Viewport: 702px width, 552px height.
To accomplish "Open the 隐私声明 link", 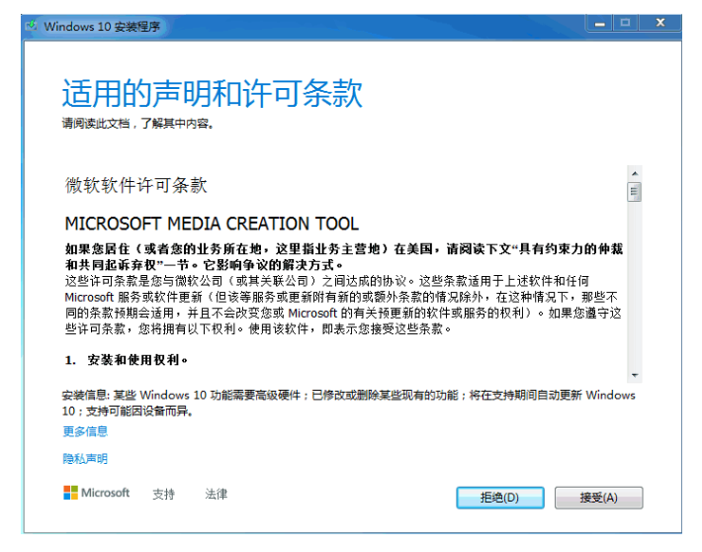I will point(85,459).
